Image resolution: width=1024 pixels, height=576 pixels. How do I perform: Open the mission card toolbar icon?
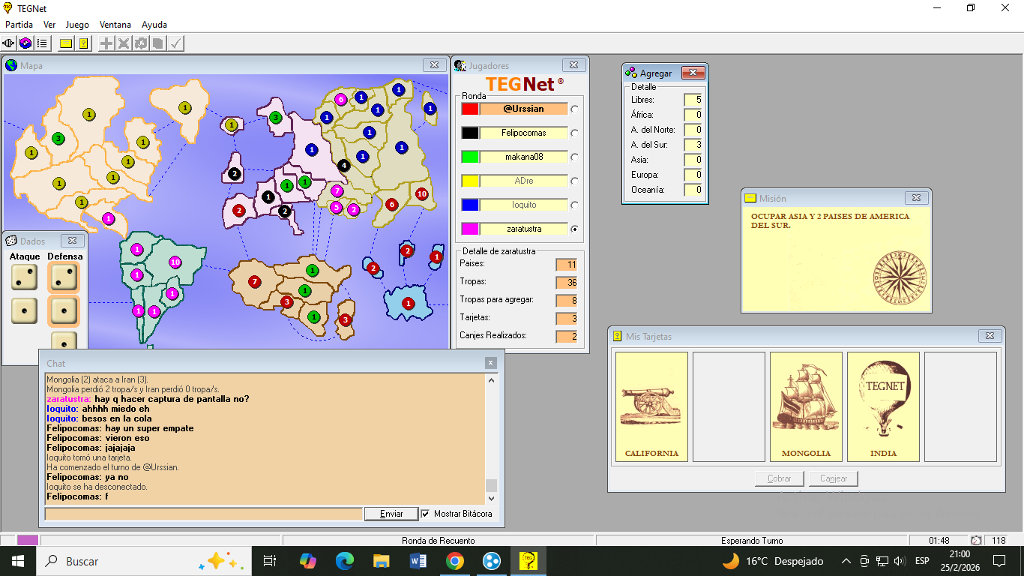(x=66, y=43)
